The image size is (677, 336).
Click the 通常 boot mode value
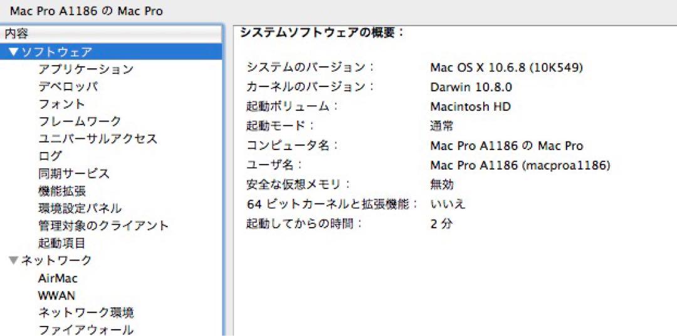[x=442, y=126]
